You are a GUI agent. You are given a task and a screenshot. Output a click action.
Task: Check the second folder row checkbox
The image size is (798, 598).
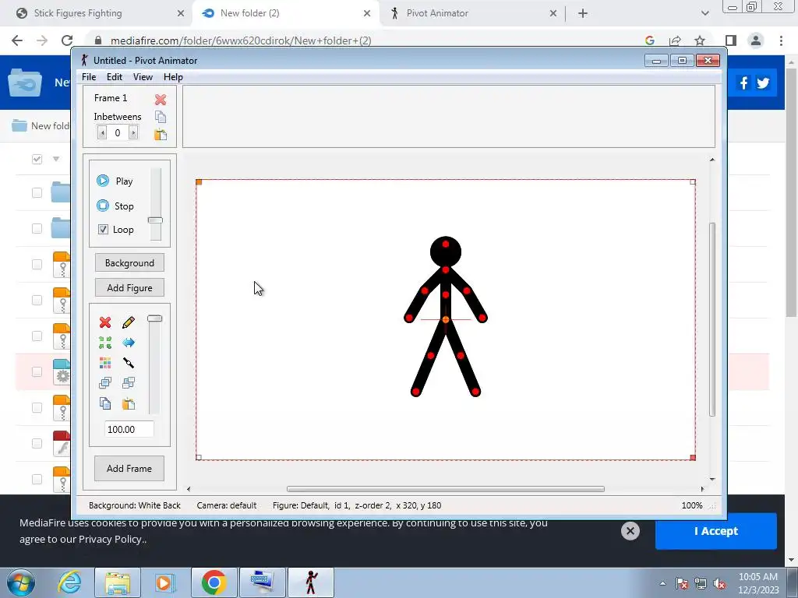tap(37, 228)
